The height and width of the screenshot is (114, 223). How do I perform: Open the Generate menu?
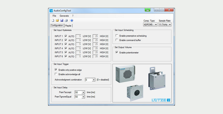point(64,16)
